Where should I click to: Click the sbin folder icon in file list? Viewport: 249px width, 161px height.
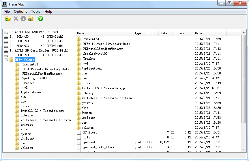pos(78,108)
